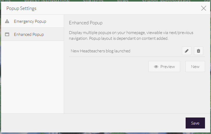
Task: Click the popup description paragraph text
Action: pyautogui.click(x=131, y=36)
